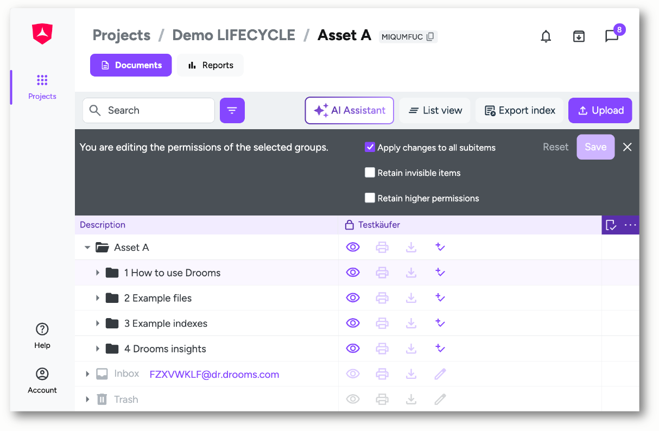Switch to the Documents tab
This screenshot has height=431, width=659.
(131, 65)
